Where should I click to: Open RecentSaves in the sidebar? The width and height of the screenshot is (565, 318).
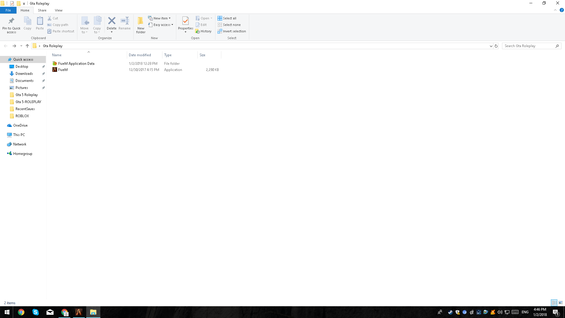[25, 109]
